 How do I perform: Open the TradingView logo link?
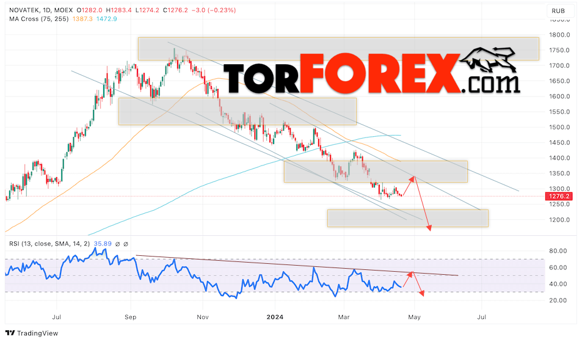32,333
